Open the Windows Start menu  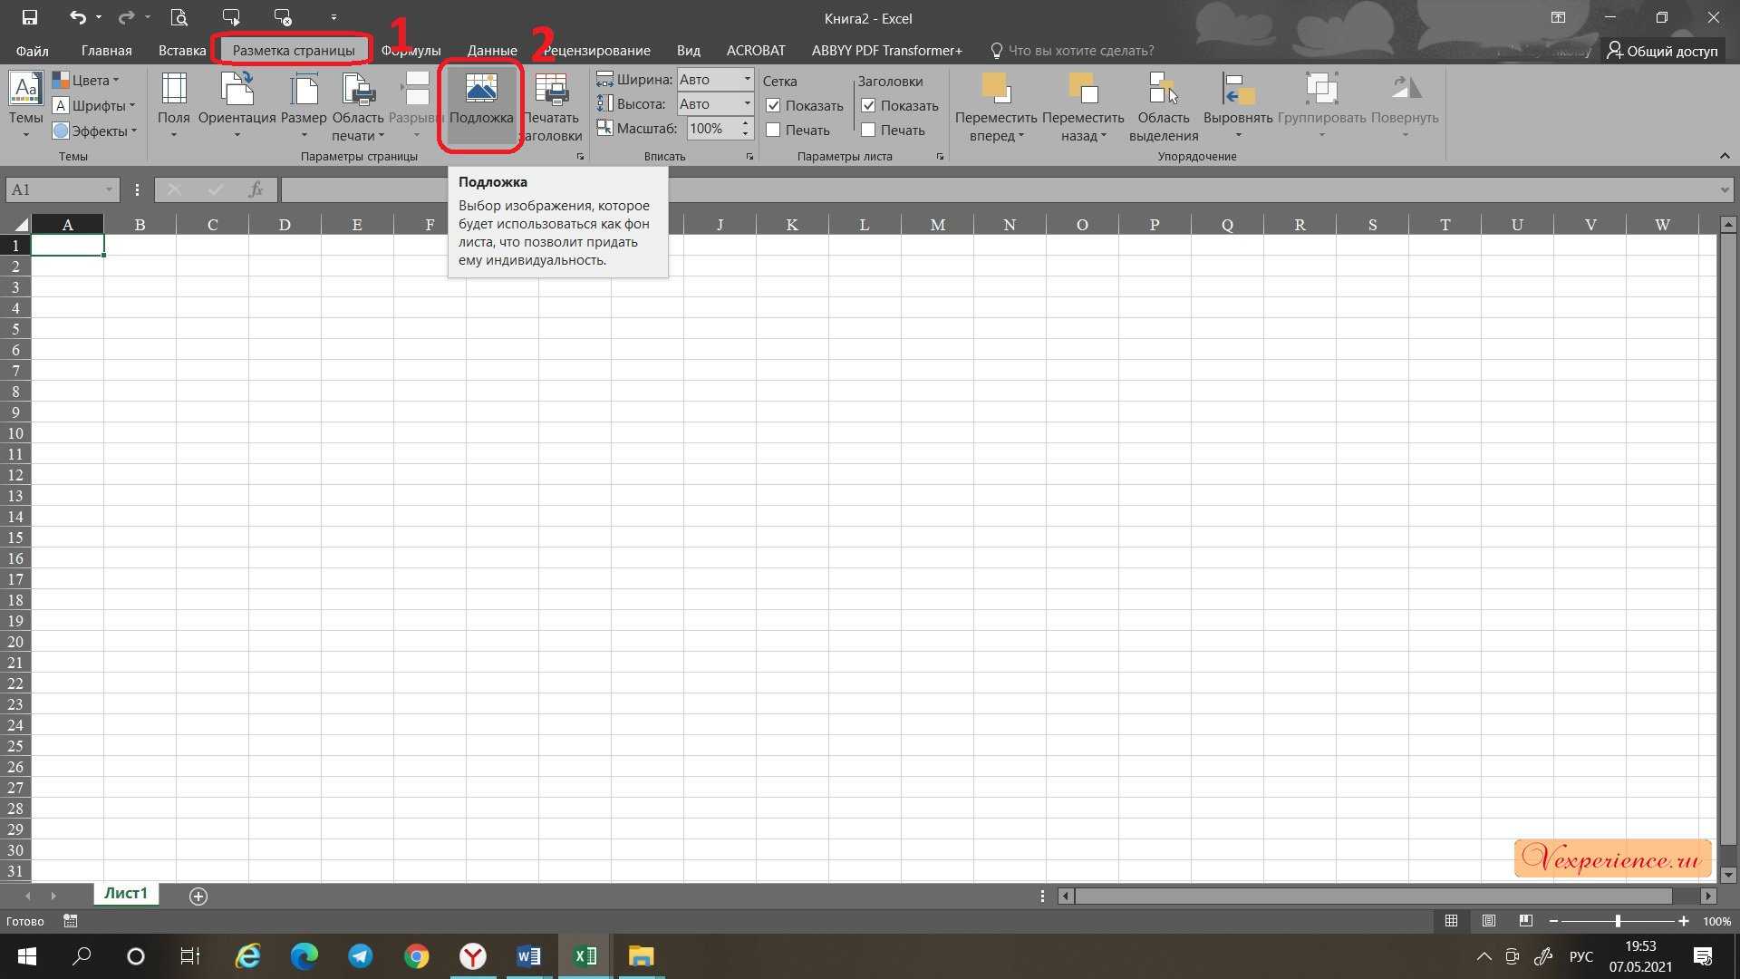tap(26, 956)
